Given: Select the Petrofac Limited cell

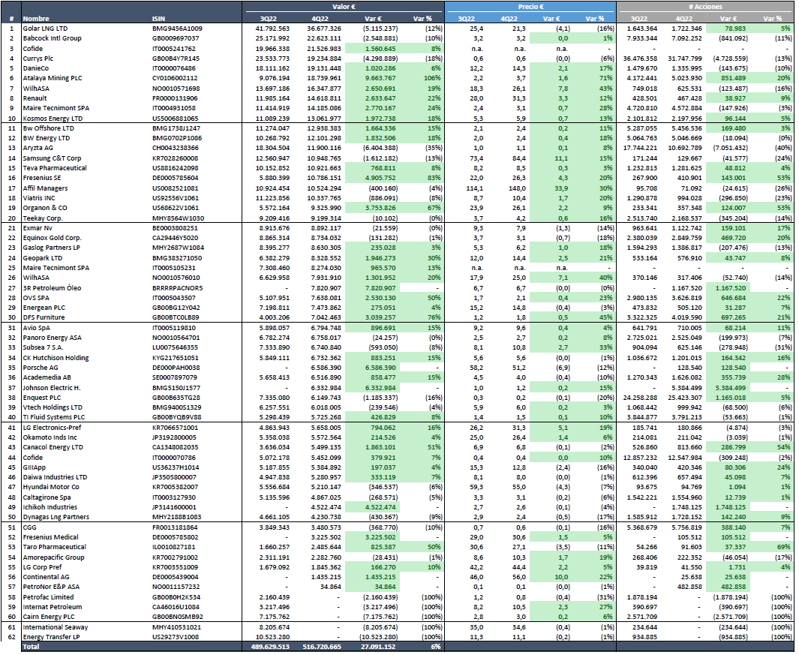Looking at the screenshot, I should click(x=49, y=596).
